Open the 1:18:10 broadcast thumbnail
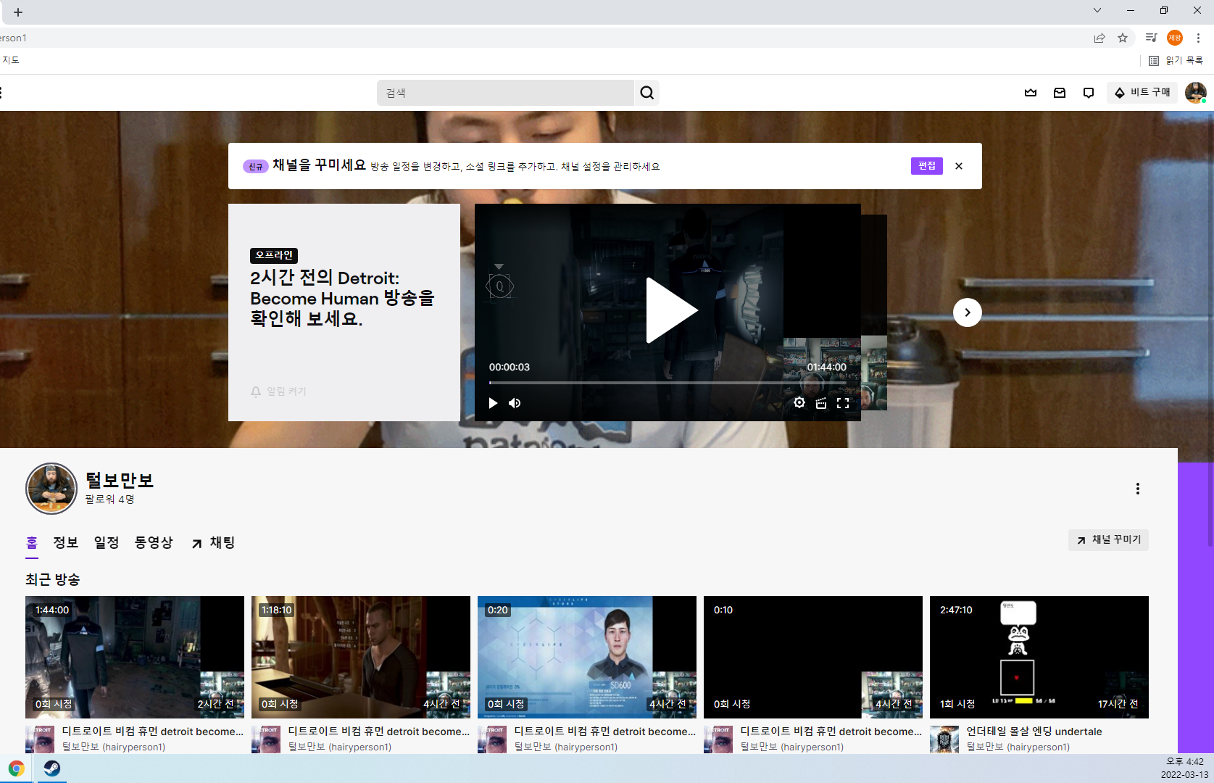Image resolution: width=1214 pixels, height=783 pixels. click(x=361, y=657)
